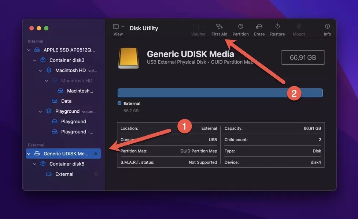Collapse the Container disk3 tree
The height and width of the screenshot is (219, 358).
(34, 60)
